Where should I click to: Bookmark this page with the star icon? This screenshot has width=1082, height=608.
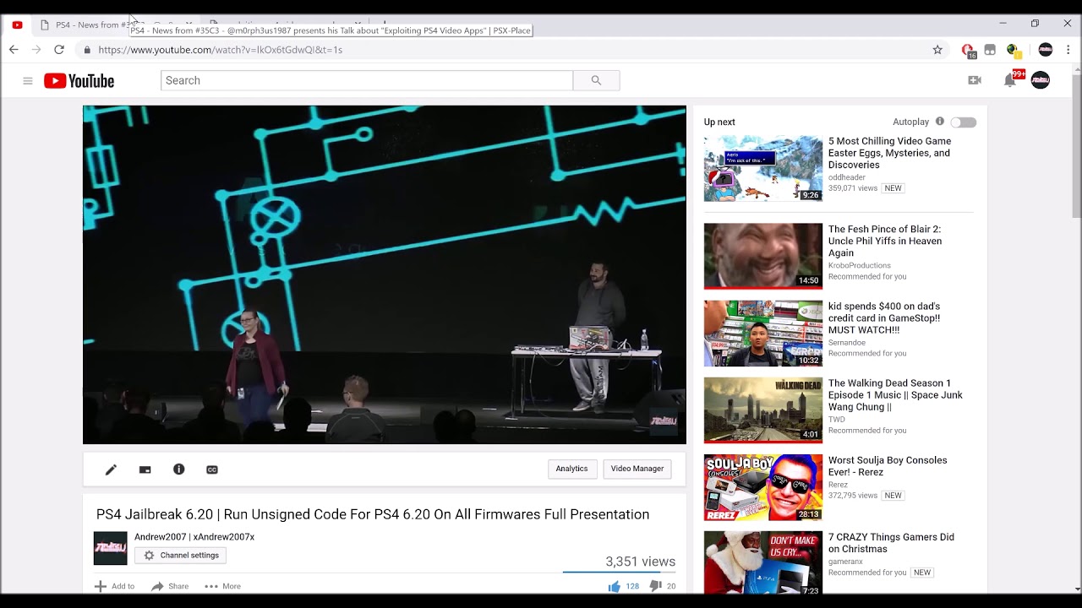[x=937, y=50]
